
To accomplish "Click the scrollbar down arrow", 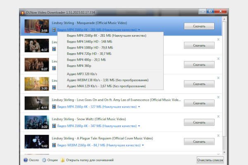I will [224, 152].
